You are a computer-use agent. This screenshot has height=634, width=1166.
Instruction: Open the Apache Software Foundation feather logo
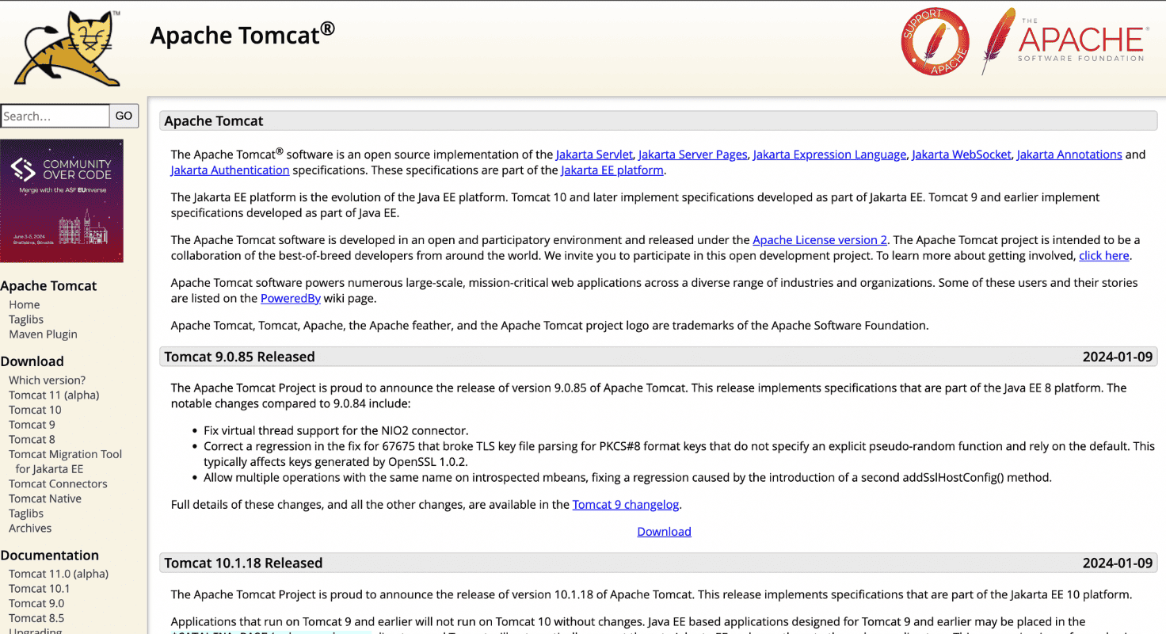1065,40
